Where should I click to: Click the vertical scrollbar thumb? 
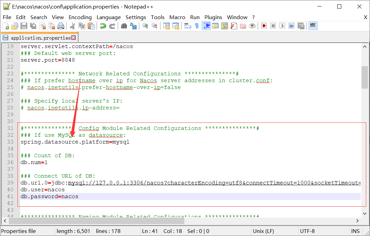365,77
